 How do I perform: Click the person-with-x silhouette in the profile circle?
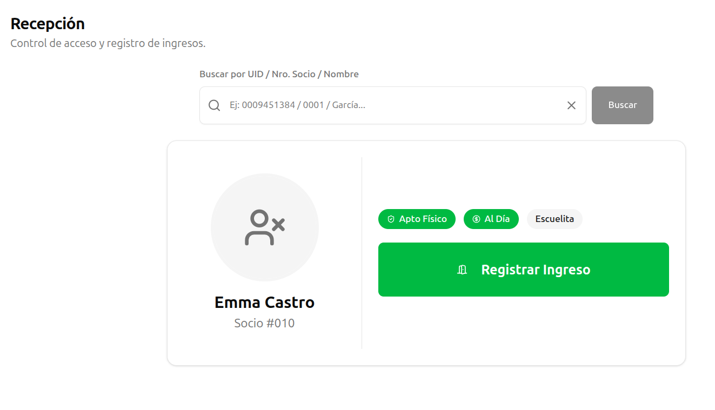pyautogui.click(x=265, y=227)
